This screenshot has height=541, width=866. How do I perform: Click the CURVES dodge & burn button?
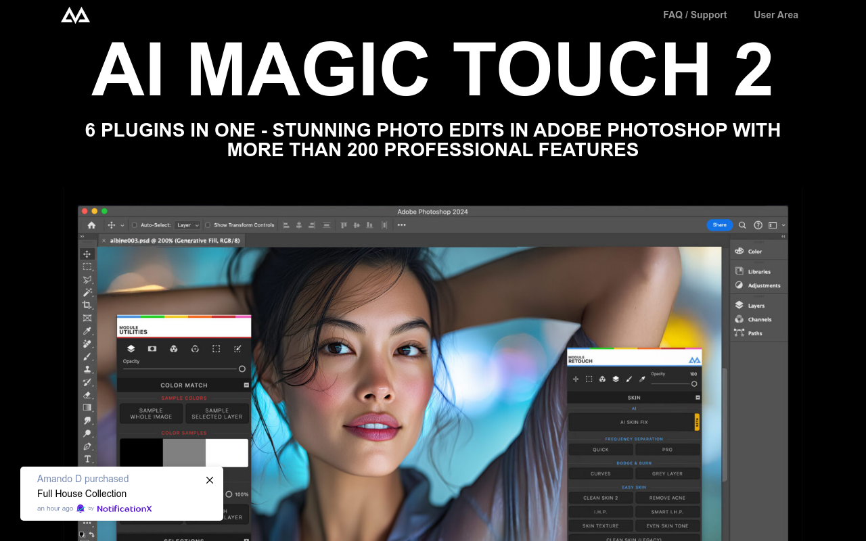[601, 474]
